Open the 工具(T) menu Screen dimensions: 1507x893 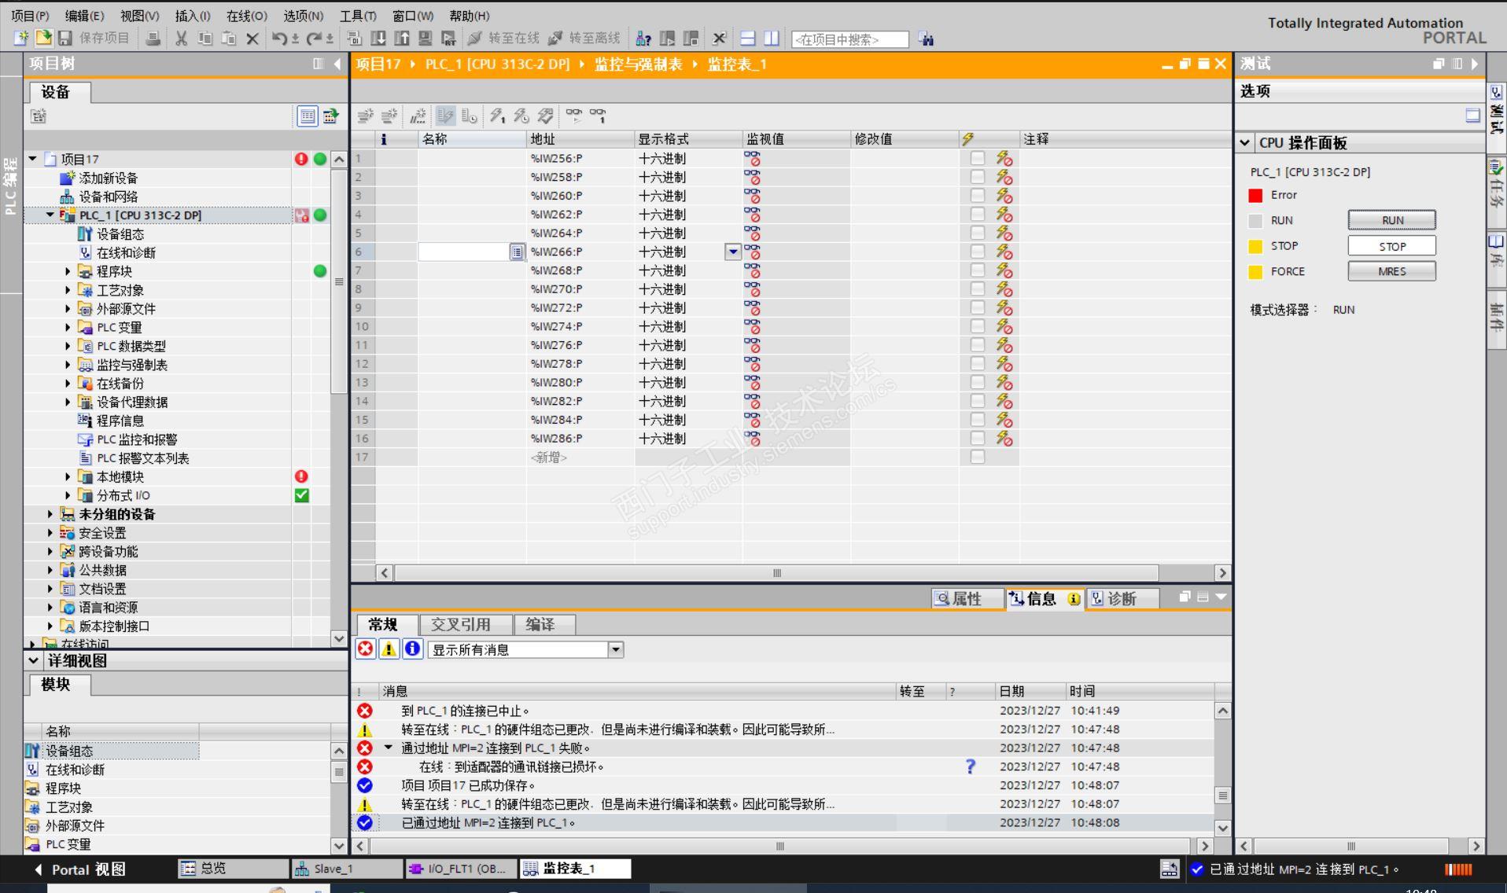tap(358, 16)
